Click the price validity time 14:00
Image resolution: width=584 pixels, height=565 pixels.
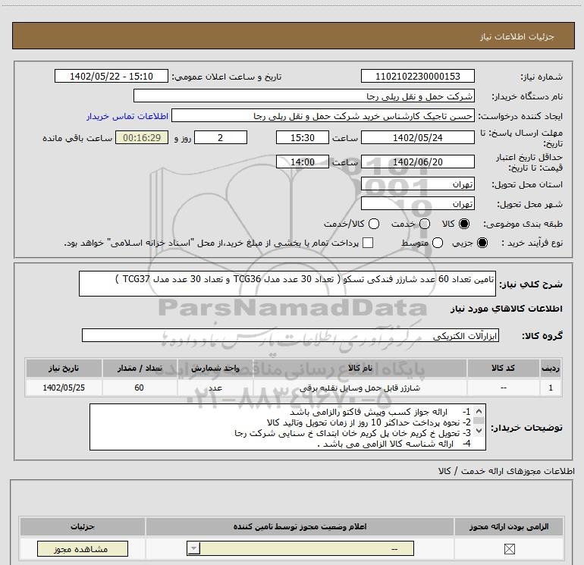[x=303, y=162]
